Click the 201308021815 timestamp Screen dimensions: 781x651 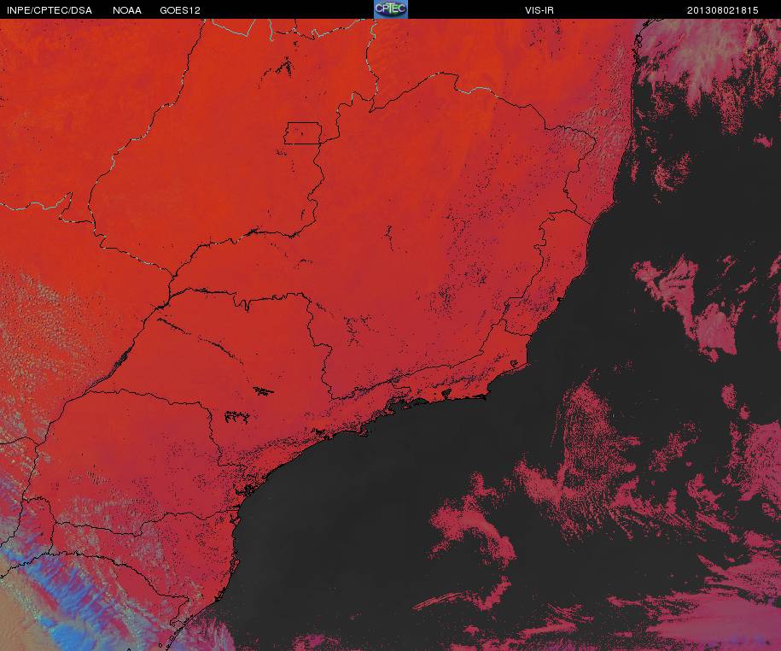(722, 10)
